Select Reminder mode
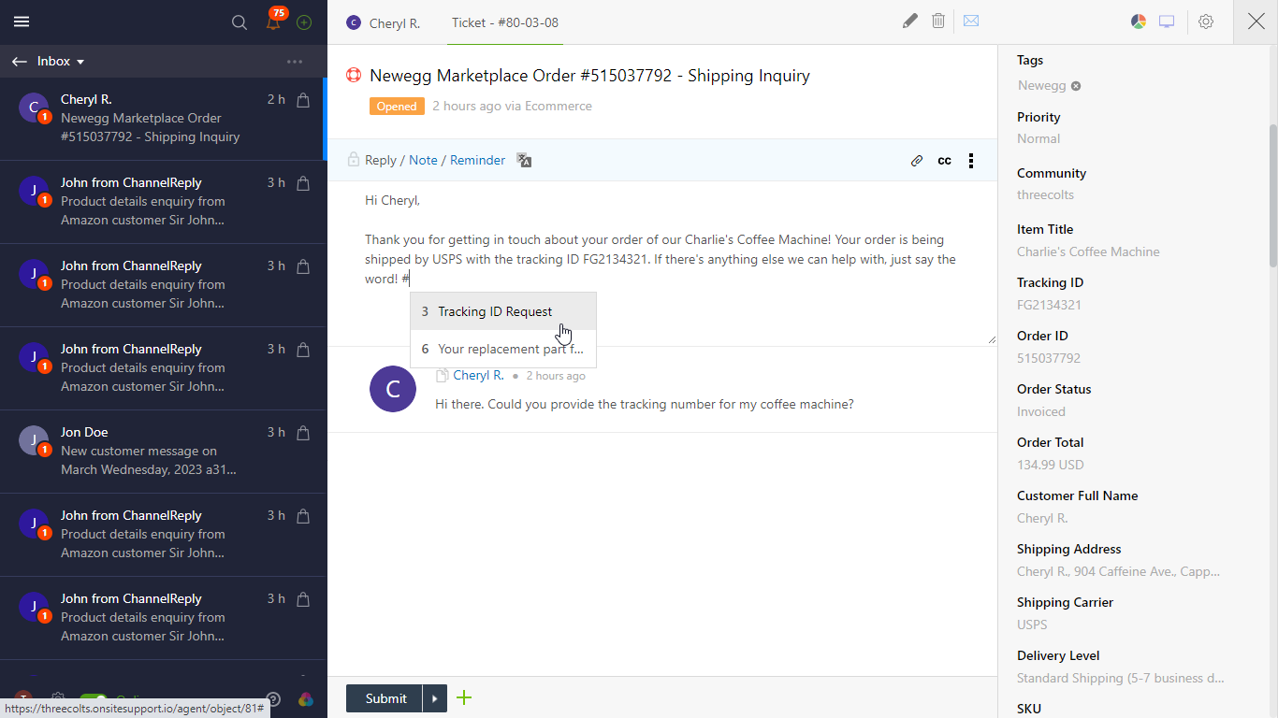Screen dimensions: 1278x718 click(x=477, y=160)
